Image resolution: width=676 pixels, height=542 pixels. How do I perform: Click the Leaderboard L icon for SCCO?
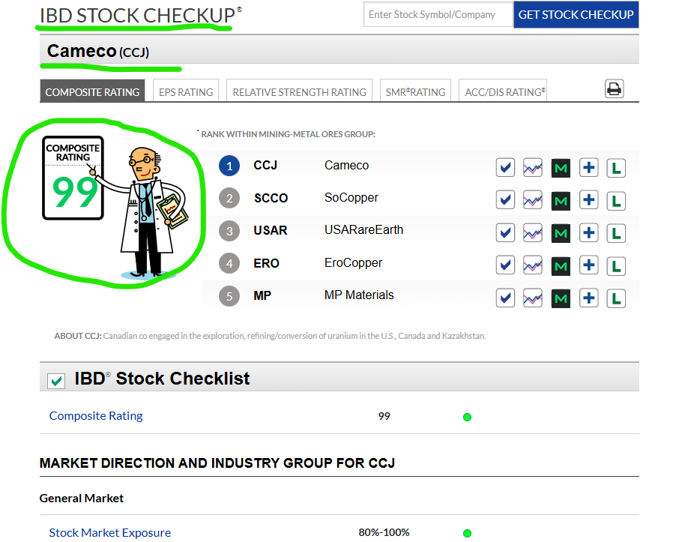click(616, 200)
